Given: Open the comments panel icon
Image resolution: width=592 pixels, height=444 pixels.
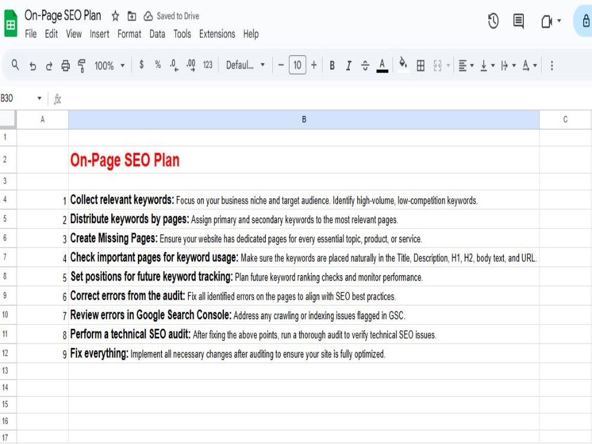Looking at the screenshot, I should tap(519, 21).
